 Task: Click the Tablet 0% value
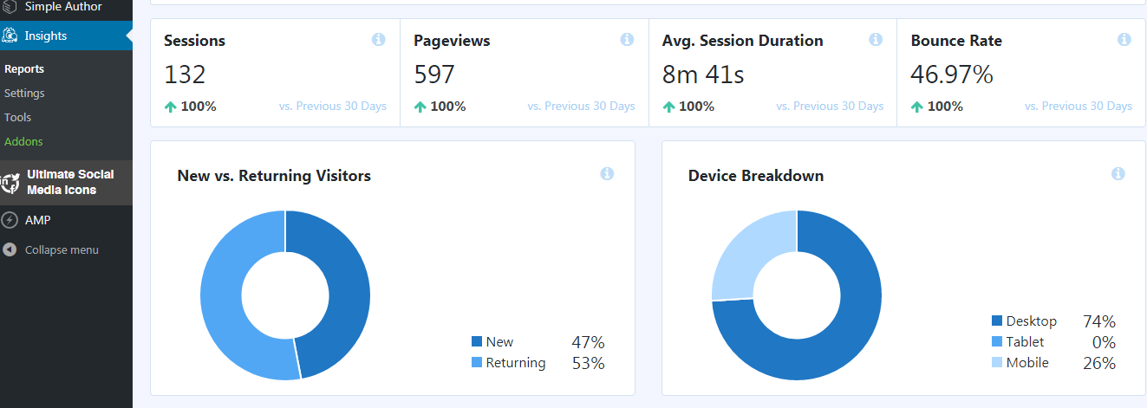tap(1105, 342)
